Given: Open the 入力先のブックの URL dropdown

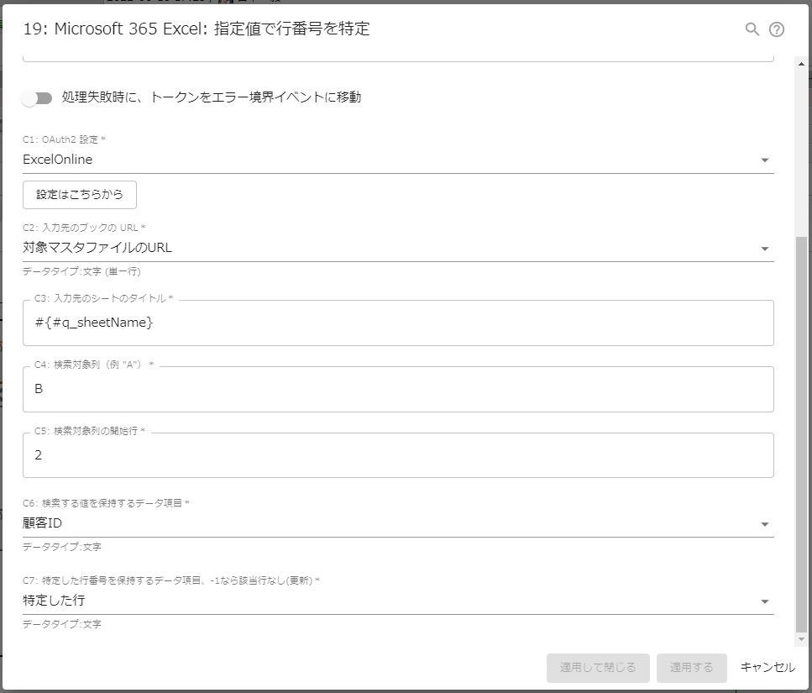Looking at the screenshot, I should pos(764,247).
